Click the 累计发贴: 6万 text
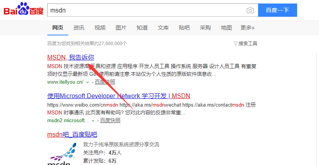Screen dimensions: 319x165 pos(100,161)
